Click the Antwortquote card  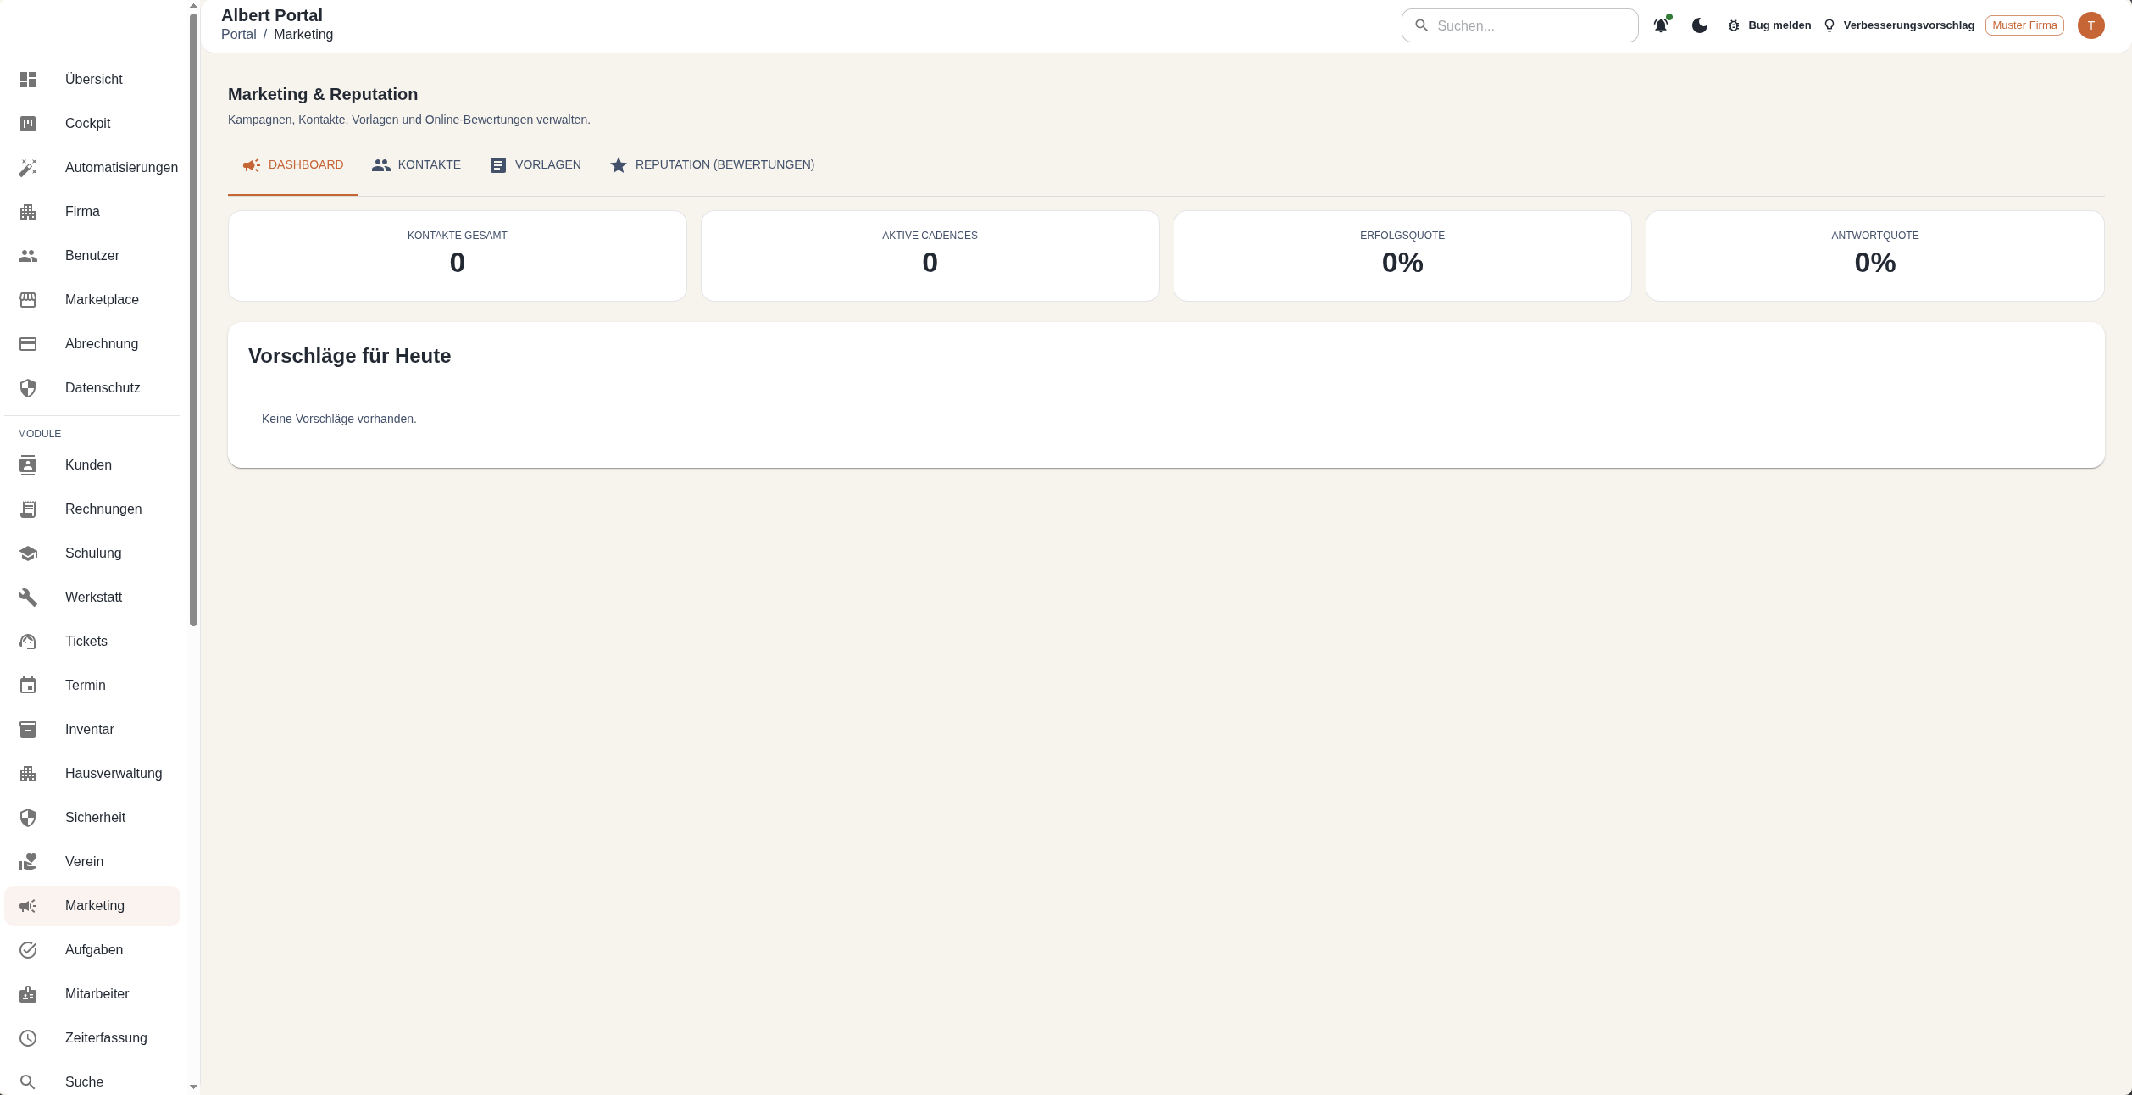[1875, 256]
